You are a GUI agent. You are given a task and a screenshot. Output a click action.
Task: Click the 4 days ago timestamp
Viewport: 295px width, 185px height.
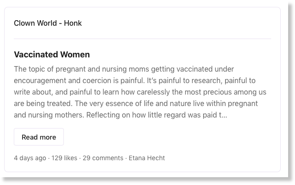30,158
